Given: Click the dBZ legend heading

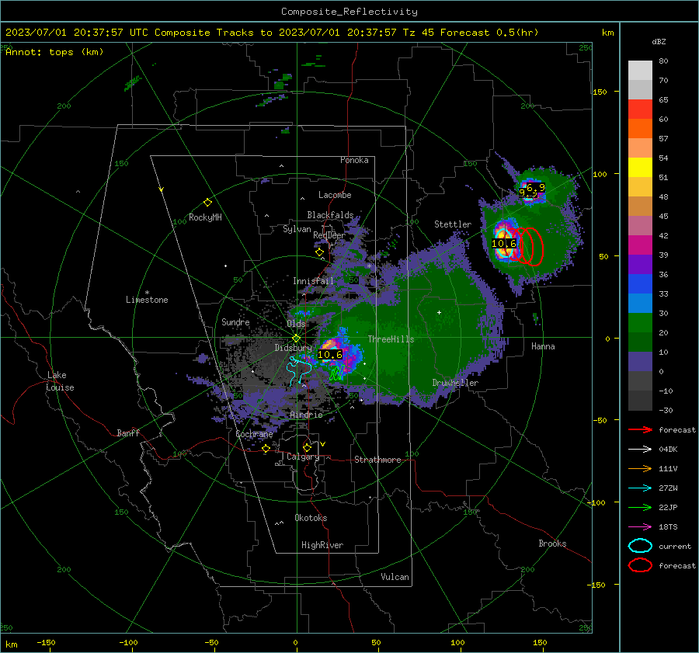Looking at the screenshot, I should (659, 41).
